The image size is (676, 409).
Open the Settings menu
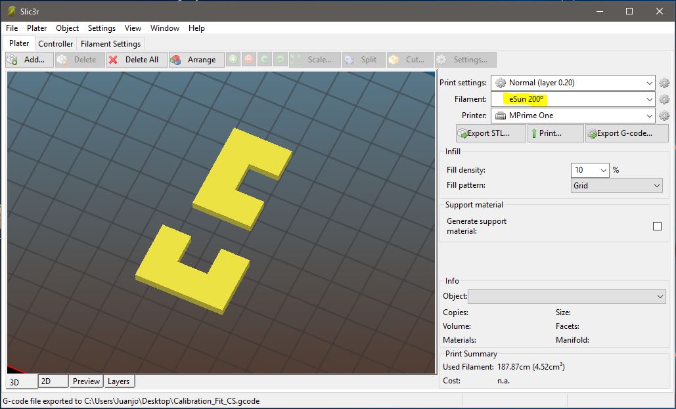click(x=102, y=28)
